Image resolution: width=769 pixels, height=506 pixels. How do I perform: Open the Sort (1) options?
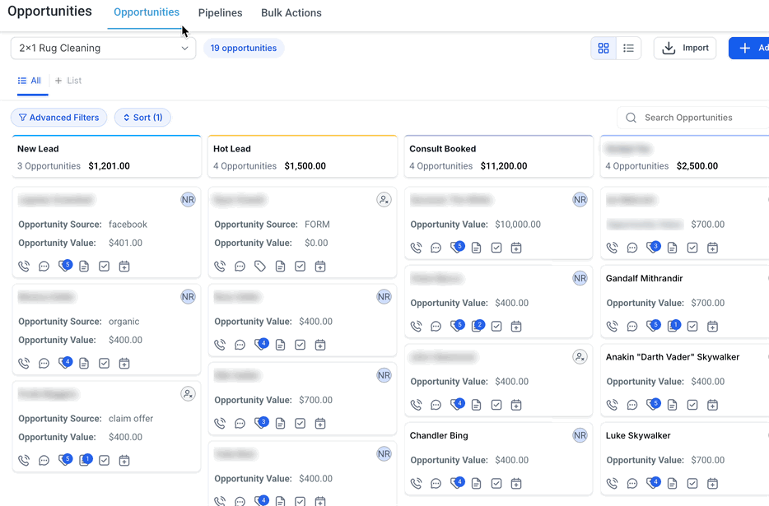click(143, 118)
